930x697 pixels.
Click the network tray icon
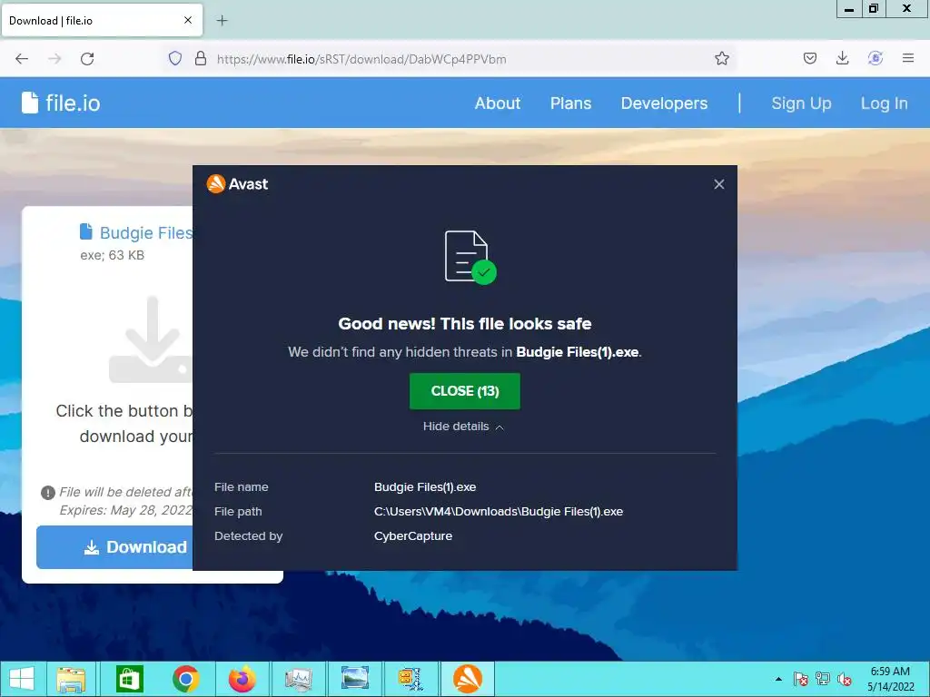[823, 679]
